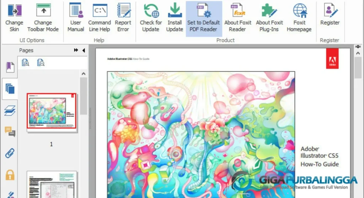Click thumbnail panel scroll-up arrow

tap(84, 74)
